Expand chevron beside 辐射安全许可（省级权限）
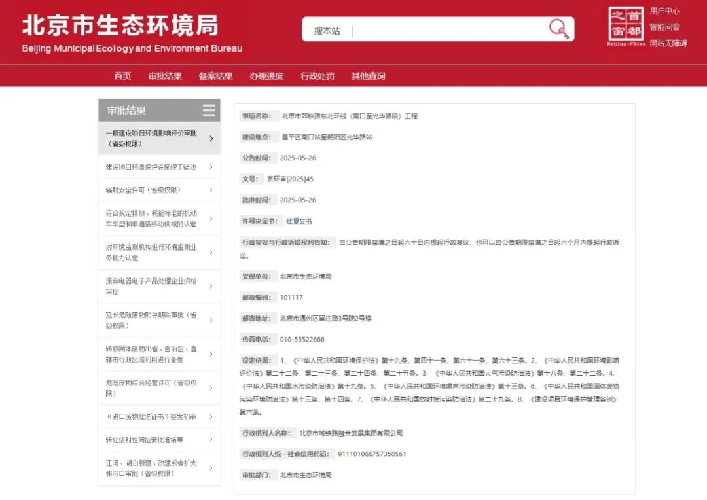The width and height of the screenshot is (707, 500). click(211, 190)
